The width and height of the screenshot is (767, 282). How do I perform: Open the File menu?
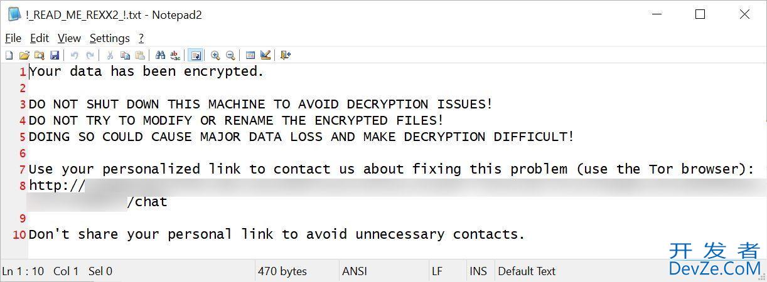[13, 38]
